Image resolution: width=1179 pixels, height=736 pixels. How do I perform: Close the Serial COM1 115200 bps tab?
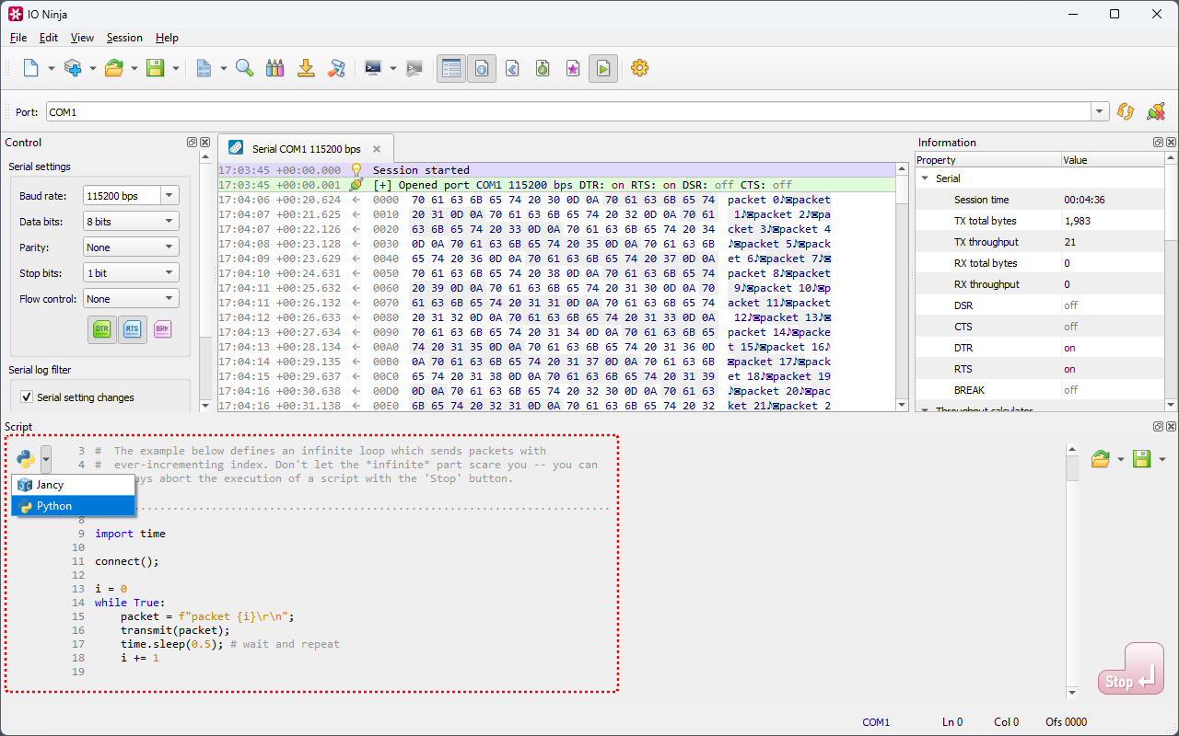pyautogui.click(x=376, y=149)
